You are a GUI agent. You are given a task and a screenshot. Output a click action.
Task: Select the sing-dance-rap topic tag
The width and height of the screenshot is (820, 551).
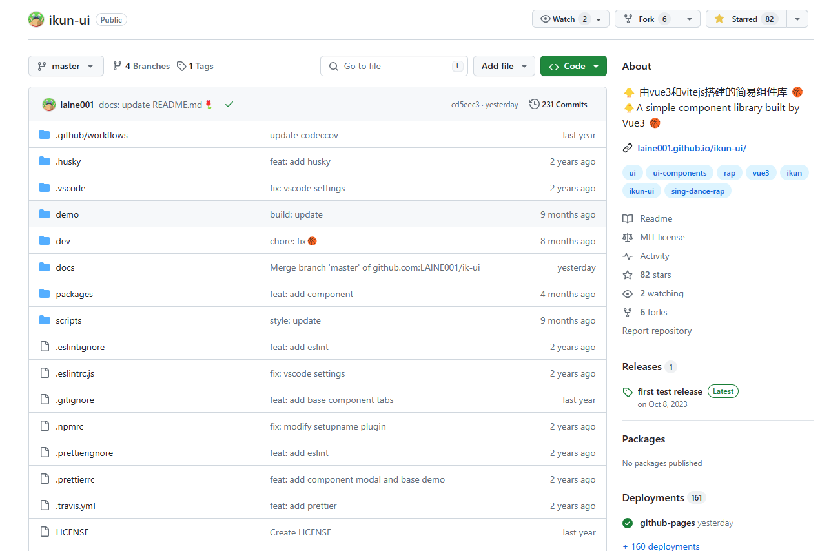698,191
